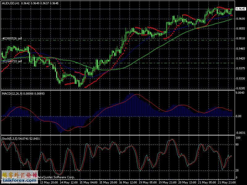247x185 pixels.
Task: Click the Stochastic scale value 100
Action: tap(238, 138)
